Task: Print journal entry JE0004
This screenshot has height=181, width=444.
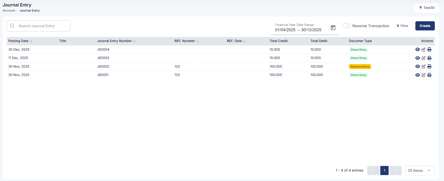Action: coord(429,50)
